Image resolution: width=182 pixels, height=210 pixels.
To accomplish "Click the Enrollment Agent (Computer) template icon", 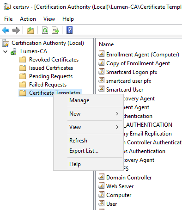I will (x=101, y=54).
